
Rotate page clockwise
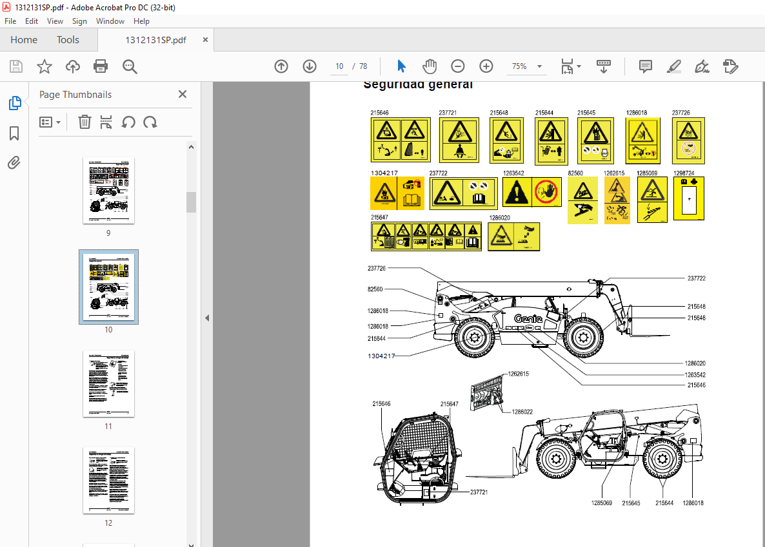point(150,122)
